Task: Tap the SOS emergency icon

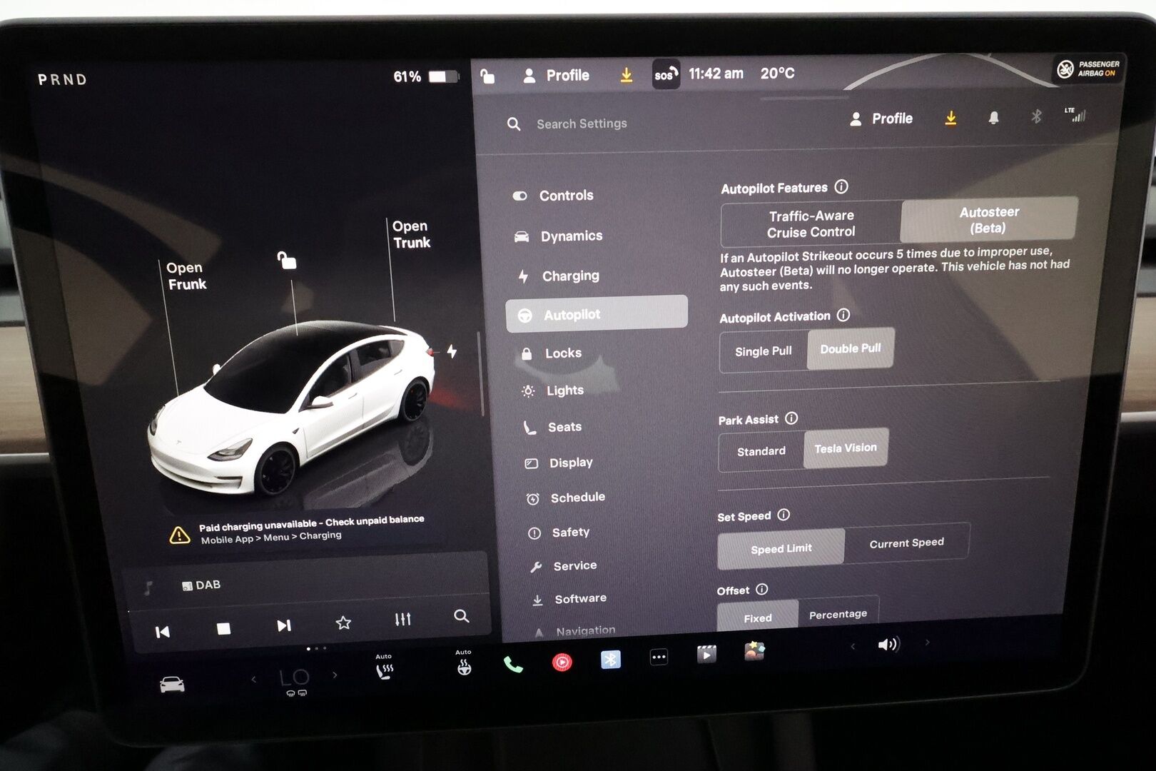Action: click(665, 74)
